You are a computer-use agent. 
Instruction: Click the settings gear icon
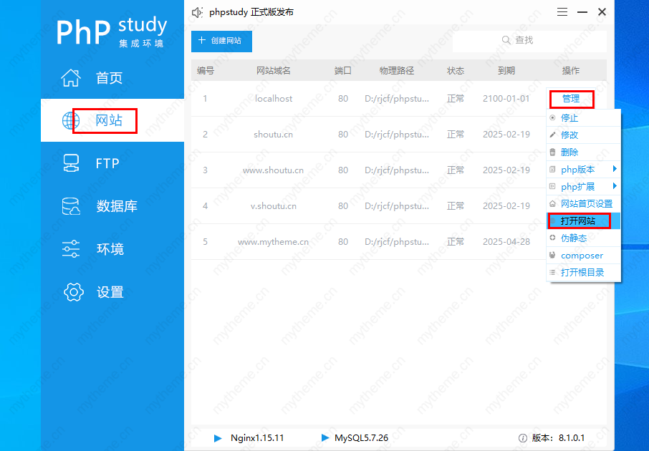[73, 292]
